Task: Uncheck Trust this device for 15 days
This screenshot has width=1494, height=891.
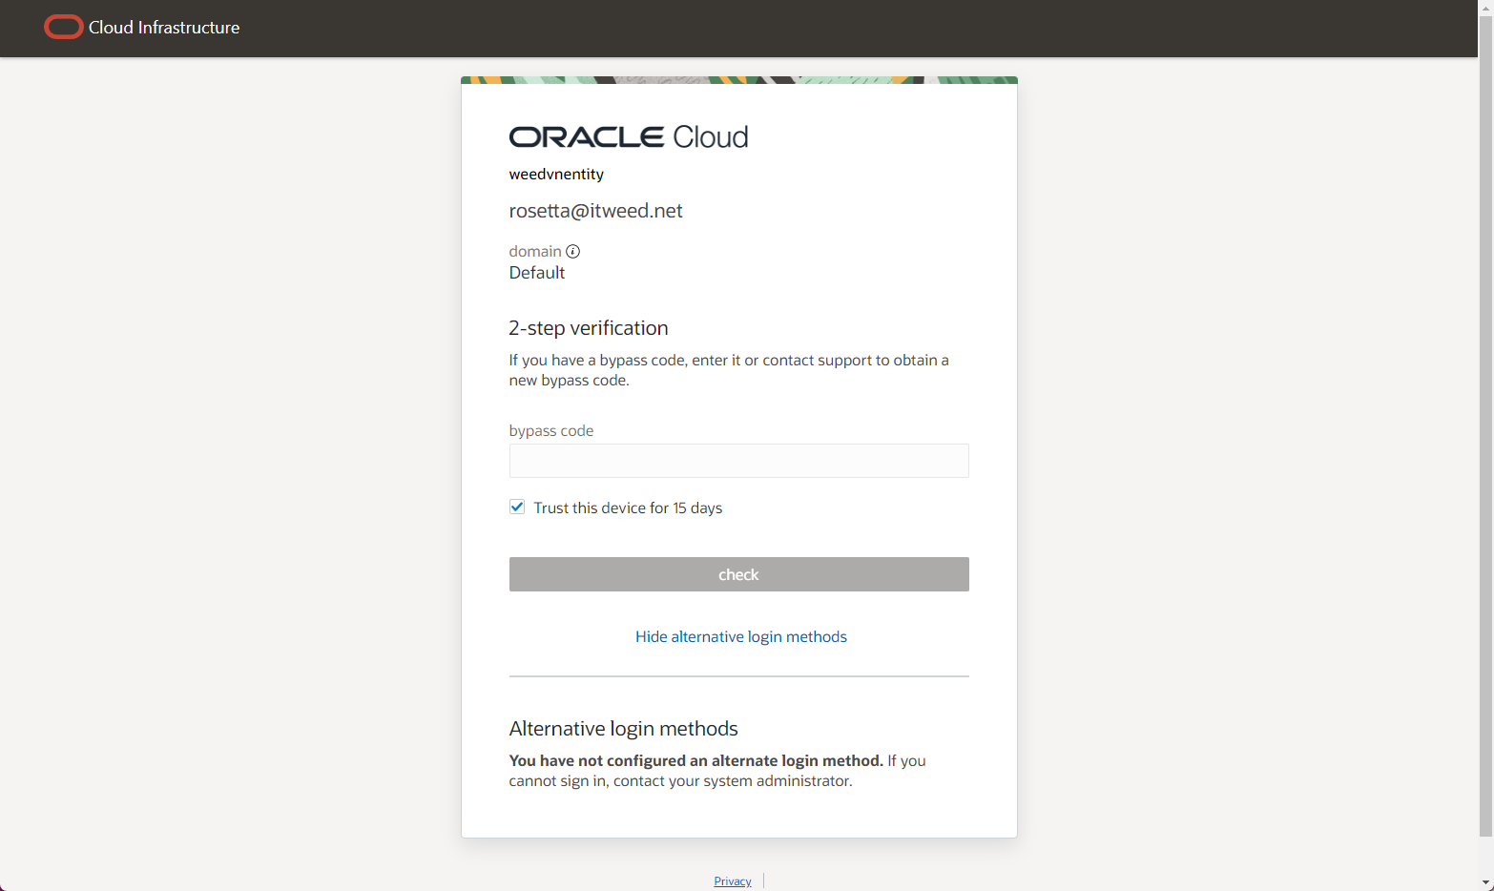Action: (x=516, y=507)
